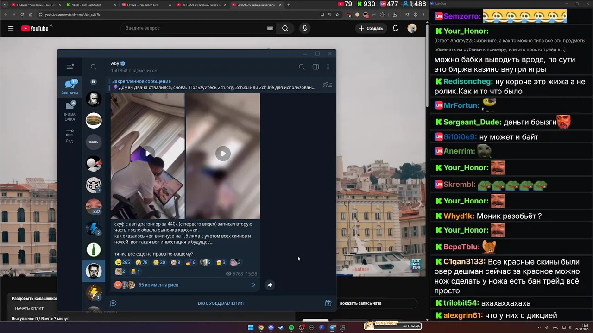The width and height of the screenshot is (593, 333).
Task: Open Discord from the taskbar
Action: (271, 327)
